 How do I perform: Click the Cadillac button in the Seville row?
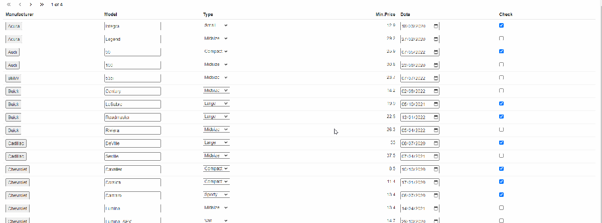(16, 157)
